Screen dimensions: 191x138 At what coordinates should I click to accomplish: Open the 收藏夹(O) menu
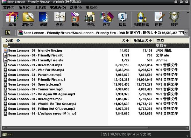click(58, 7)
